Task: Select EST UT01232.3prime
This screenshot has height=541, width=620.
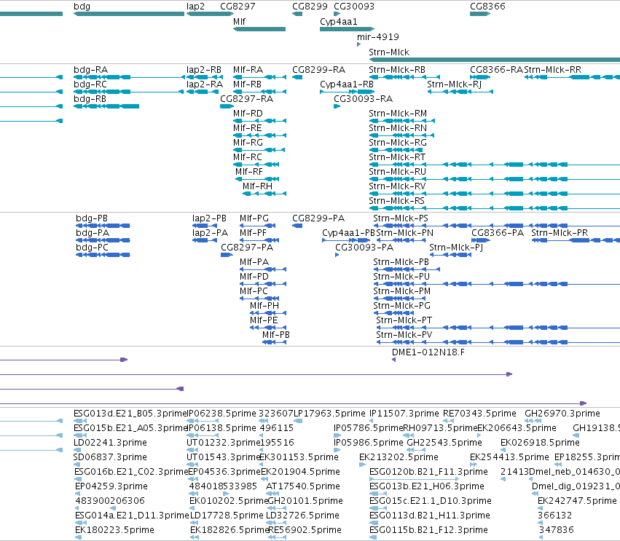Action: pyautogui.click(x=224, y=442)
